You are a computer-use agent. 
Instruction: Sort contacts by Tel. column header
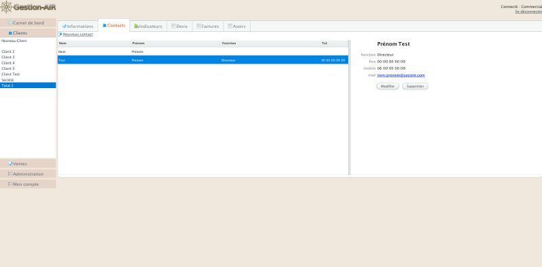(x=334, y=43)
